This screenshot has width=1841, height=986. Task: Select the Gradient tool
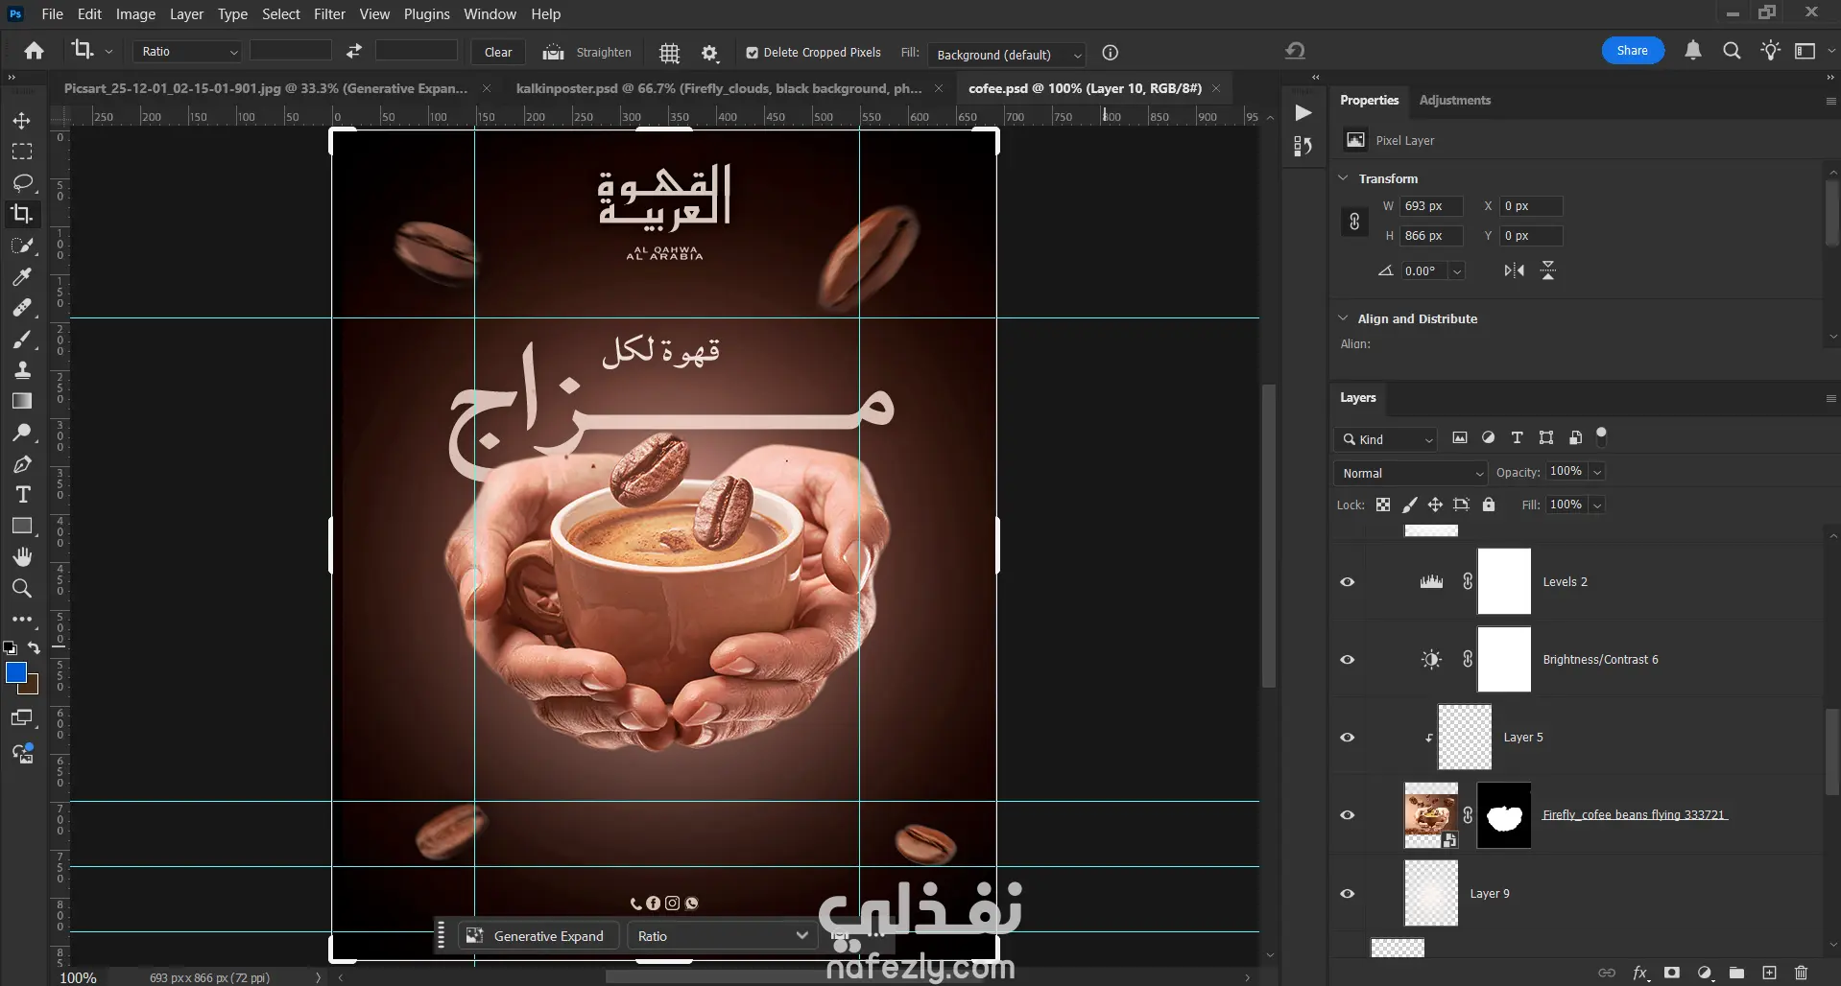click(x=21, y=401)
